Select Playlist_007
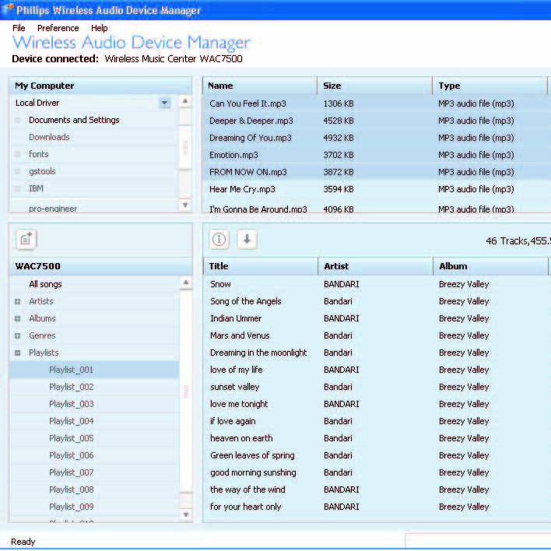This screenshot has height=551, width=551. pyautogui.click(x=72, y=472)
